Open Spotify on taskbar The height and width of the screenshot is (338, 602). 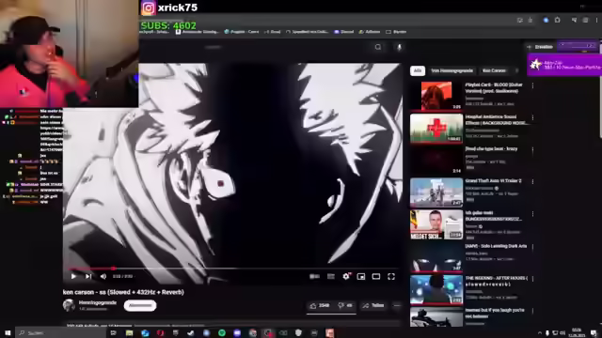click(222, 332)
